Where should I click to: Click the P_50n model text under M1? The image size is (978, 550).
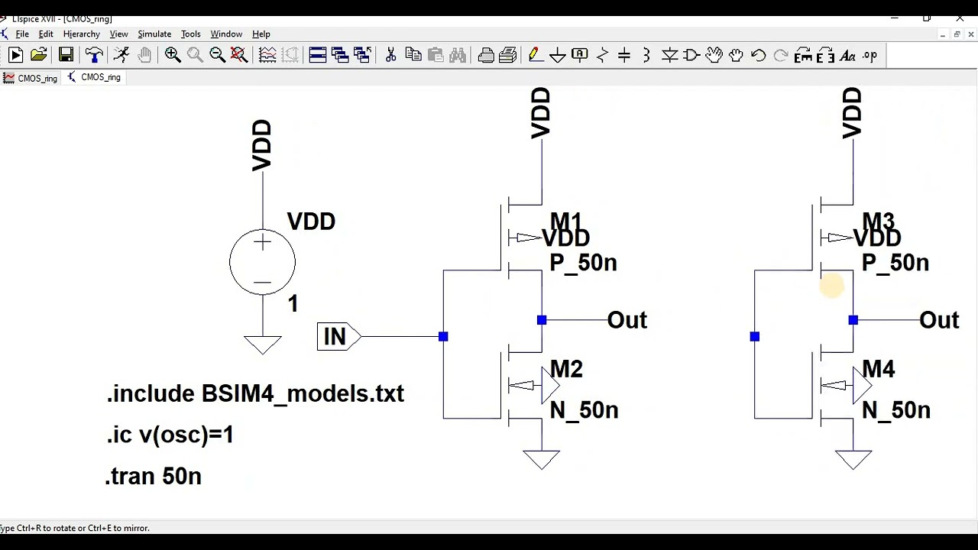point(583,263)
